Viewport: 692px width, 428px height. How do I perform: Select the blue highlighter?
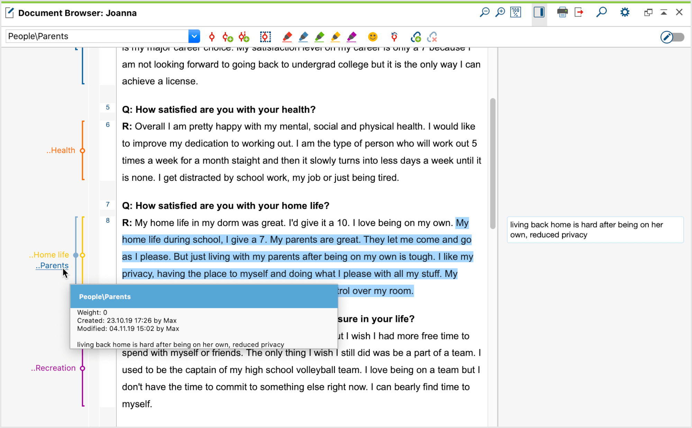click(x=303, y=37)
